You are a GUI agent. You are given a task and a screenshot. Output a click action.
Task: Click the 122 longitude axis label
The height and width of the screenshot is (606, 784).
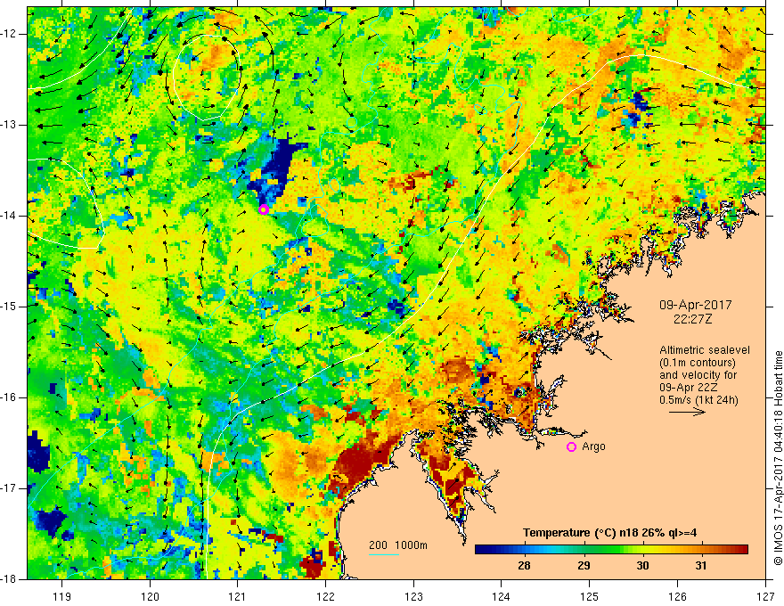point(325,596)
